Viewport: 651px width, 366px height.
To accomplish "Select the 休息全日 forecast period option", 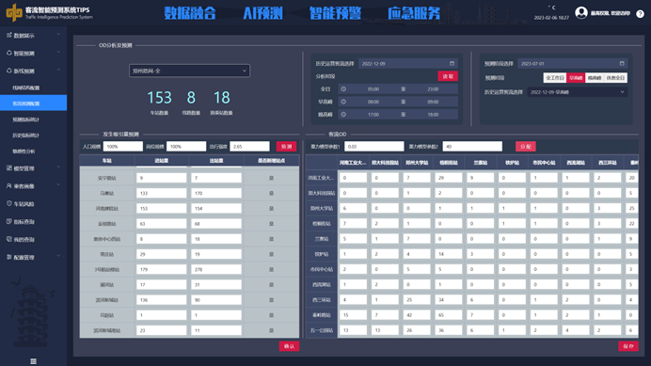I will [x=615, y=78].
